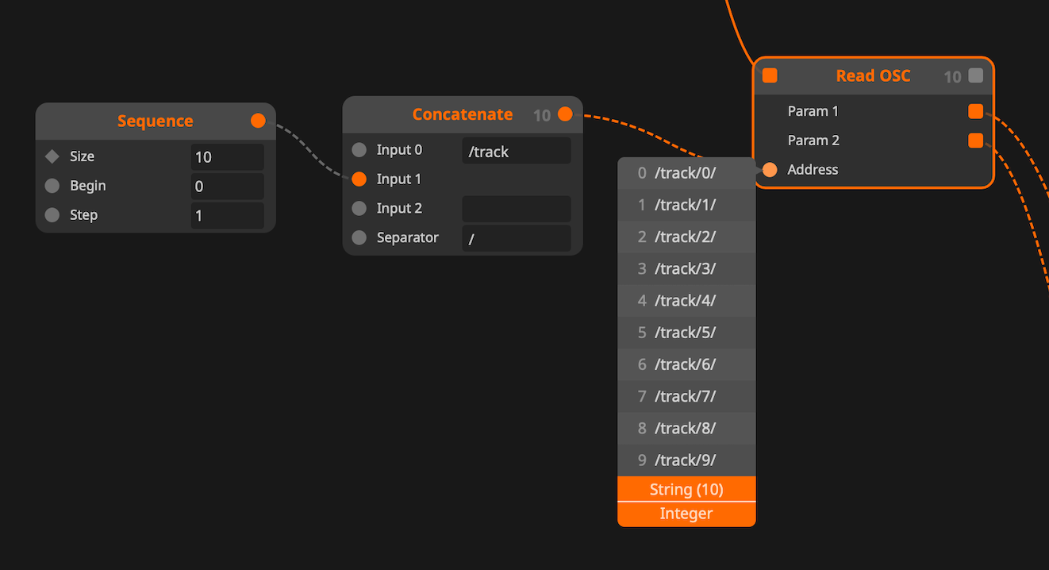
Task: Select the Concatenate node title
Action: pos(462,114)
